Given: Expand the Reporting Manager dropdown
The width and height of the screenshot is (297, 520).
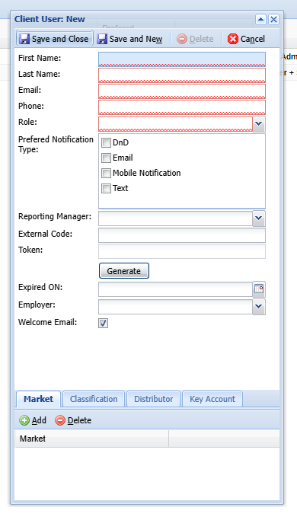Looking at the screenshot, I should point(259,219).
